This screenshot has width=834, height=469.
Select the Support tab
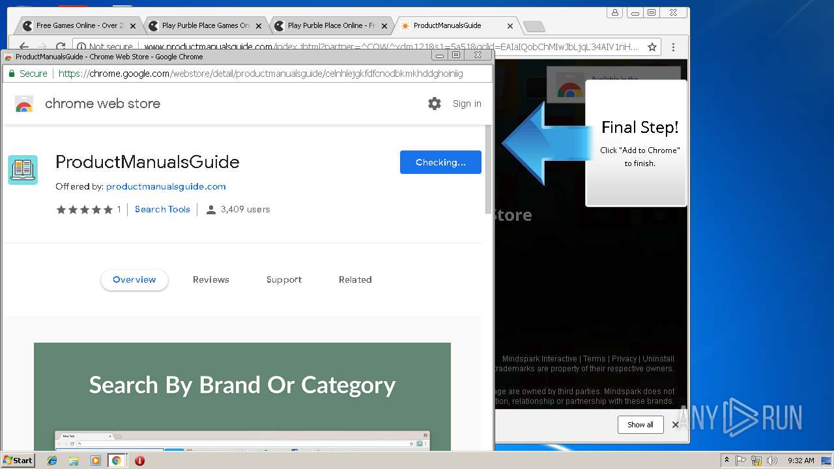(284, 280)
